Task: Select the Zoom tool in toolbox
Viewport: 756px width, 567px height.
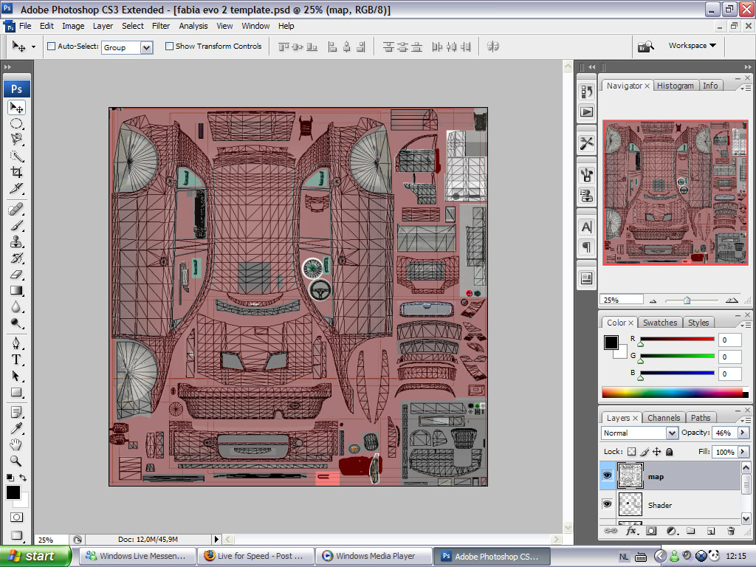Action: [16, 461]
